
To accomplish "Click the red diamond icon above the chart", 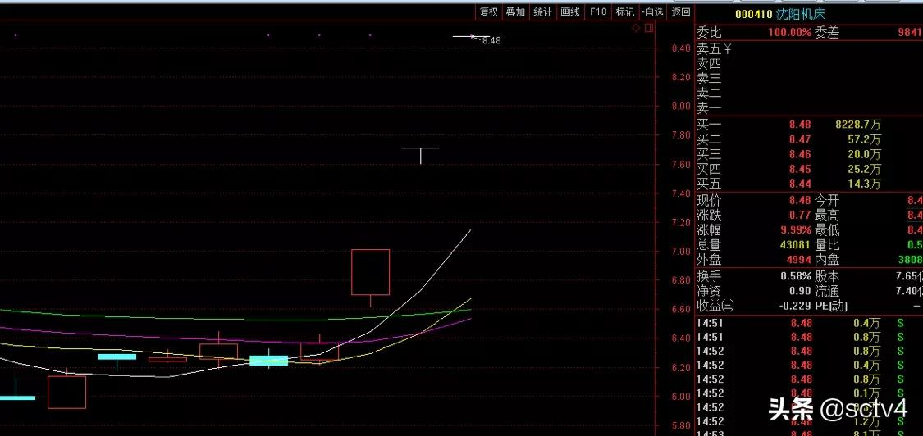I will tap(636, 28).
